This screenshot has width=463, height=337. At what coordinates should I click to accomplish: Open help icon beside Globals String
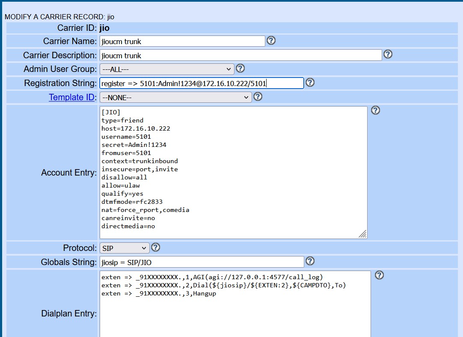310,261
